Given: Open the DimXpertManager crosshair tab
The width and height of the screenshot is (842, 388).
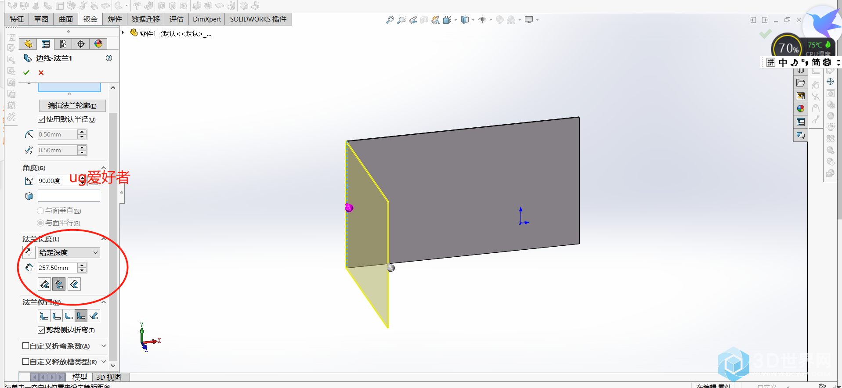Looking at the screenshot, I should click(x=81, y=44).
